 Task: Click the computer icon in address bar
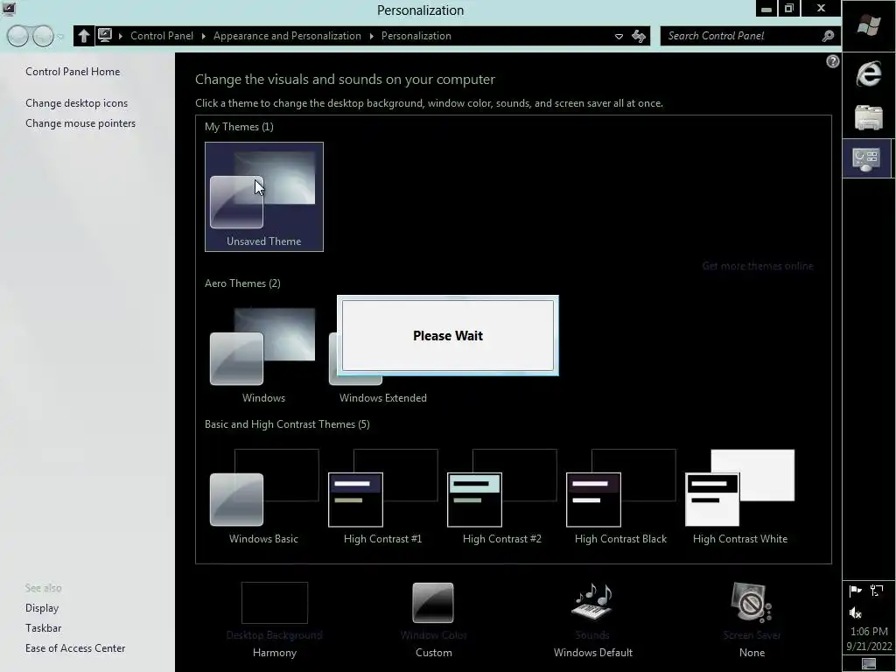[105, 35]
